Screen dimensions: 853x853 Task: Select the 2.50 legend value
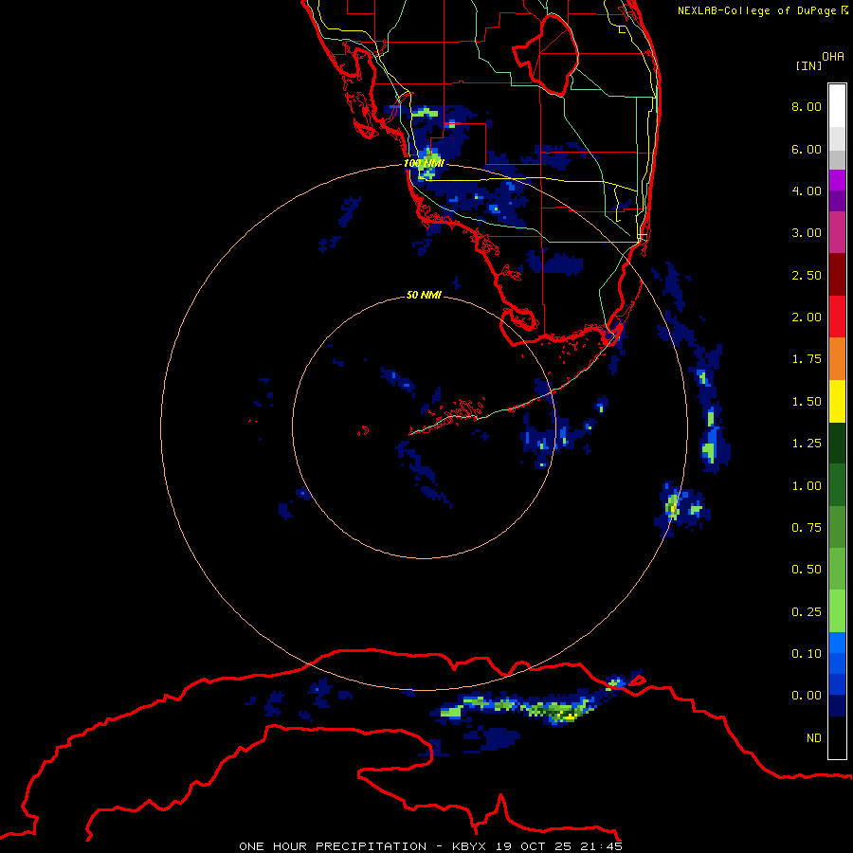807,275
